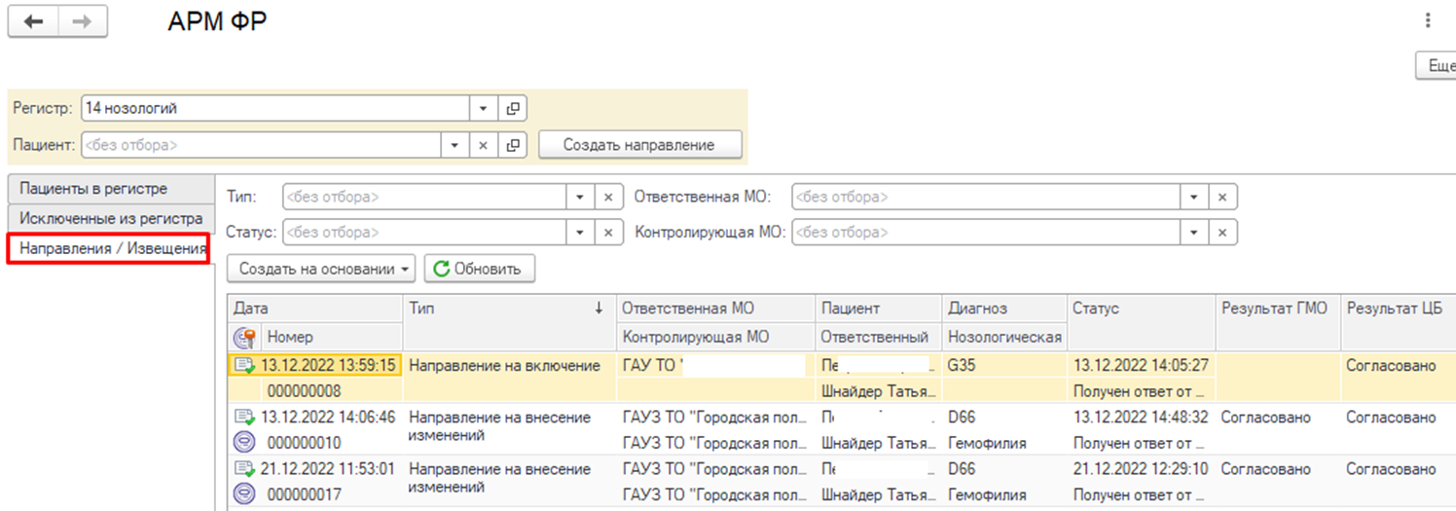Clear the Контролирующая МО filter
Viewport: 1456px width, 511px height.
coord(1222,233)
